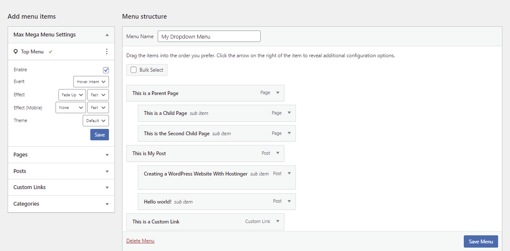Click the Save button in the settings panel
This screenshot has width=510, height=251.
[x=99, y=134]
